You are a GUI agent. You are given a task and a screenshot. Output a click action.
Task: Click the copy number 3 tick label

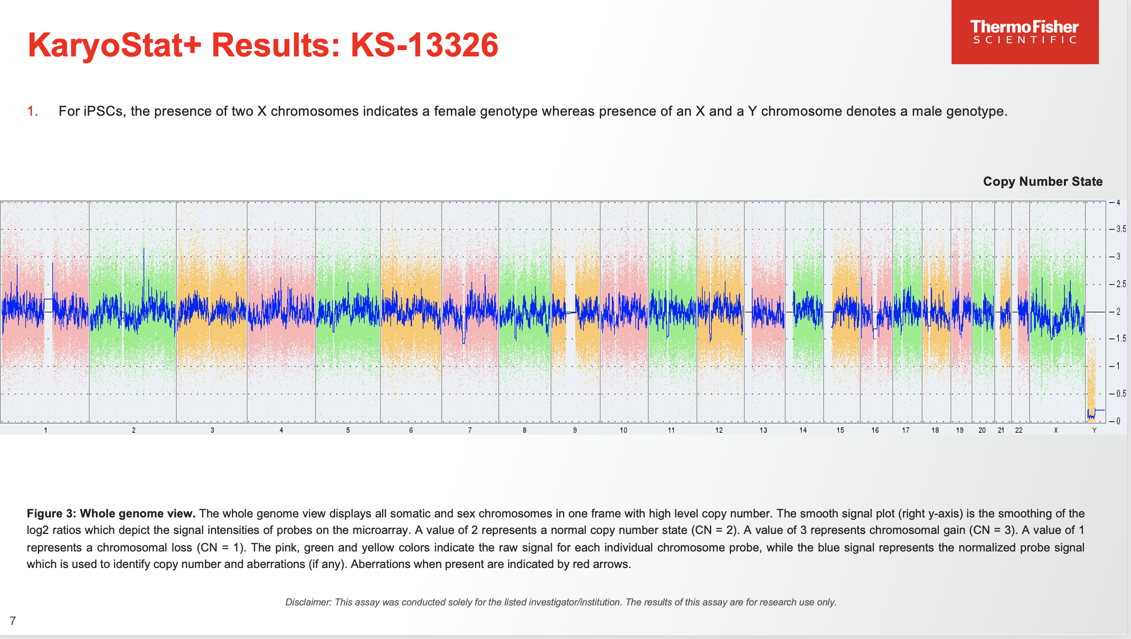[x=1118, y=256]
